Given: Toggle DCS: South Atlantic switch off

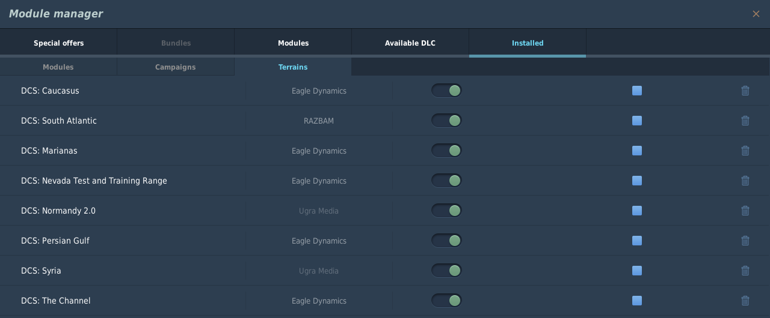Looking at the screenshot, I should [446, 121].
